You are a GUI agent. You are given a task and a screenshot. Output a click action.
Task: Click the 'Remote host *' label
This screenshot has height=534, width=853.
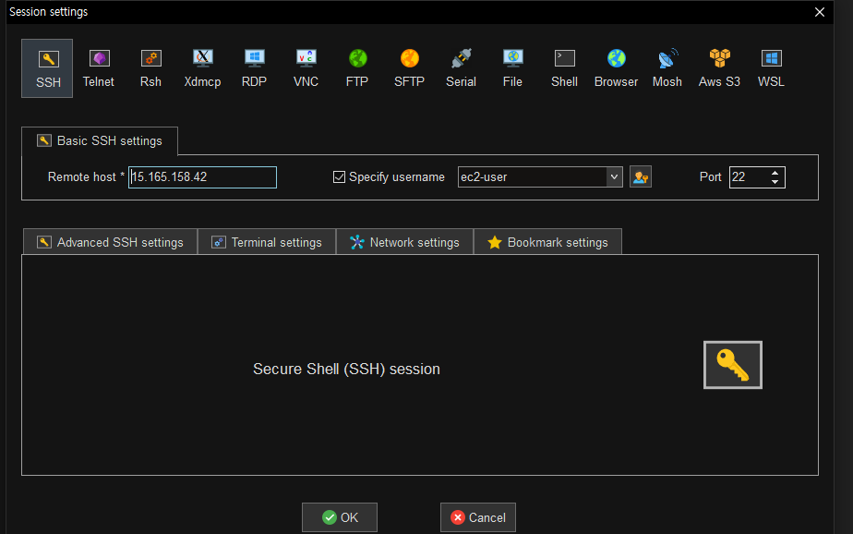tap(86, 176)
